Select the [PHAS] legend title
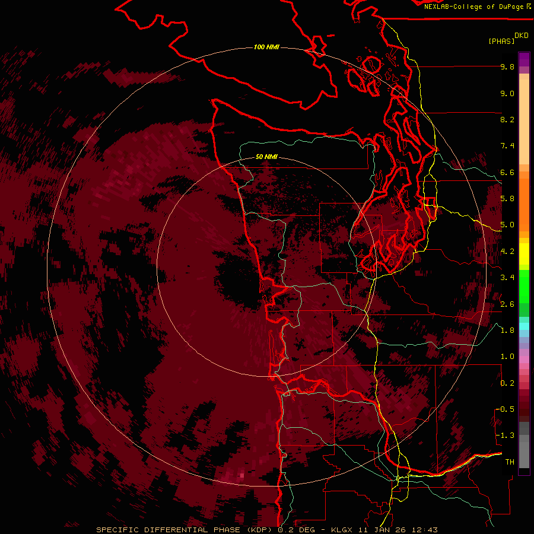The image size is (534, 534). pos(501,42)
